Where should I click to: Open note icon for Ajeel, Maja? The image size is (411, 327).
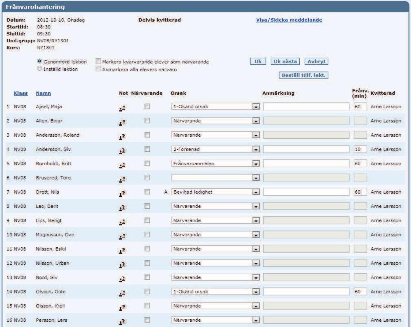pyautogui.click(x=122, y=108)
